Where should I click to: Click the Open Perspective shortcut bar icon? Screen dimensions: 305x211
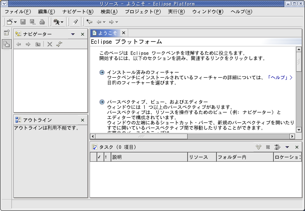click(x=7, y=33)
